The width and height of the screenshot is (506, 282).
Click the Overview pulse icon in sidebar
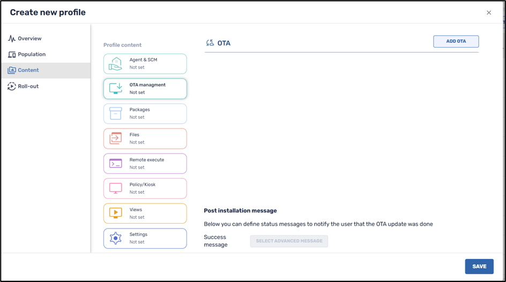[x=12, y=39]
